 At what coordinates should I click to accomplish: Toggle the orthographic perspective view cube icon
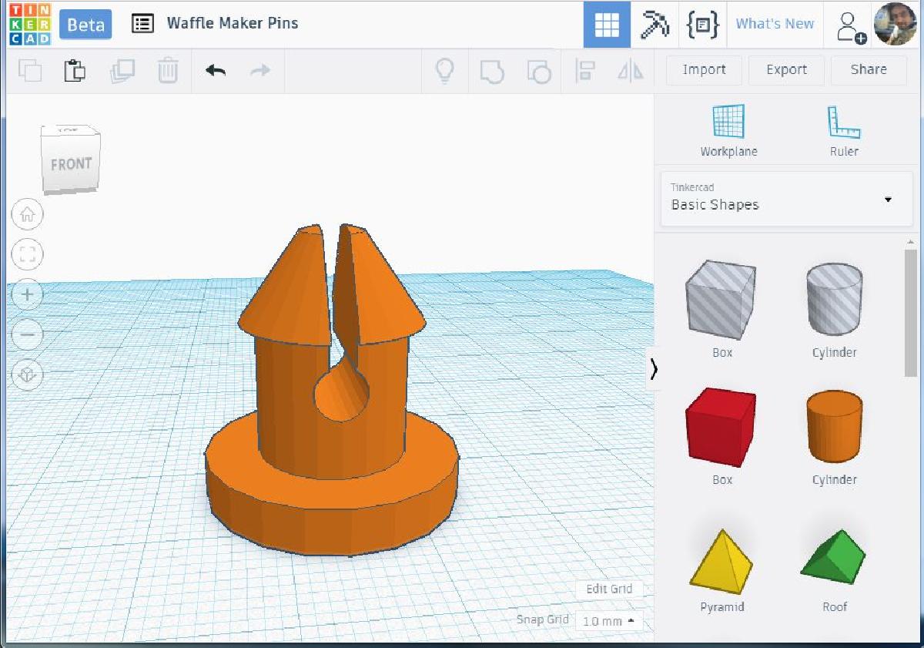pos(28,375)
